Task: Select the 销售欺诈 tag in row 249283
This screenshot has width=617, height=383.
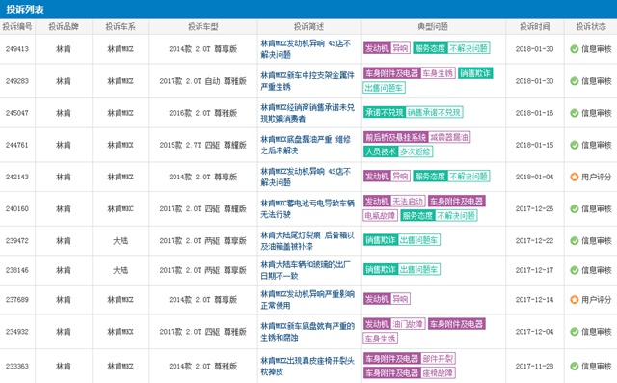Action: tap(475, 73)
